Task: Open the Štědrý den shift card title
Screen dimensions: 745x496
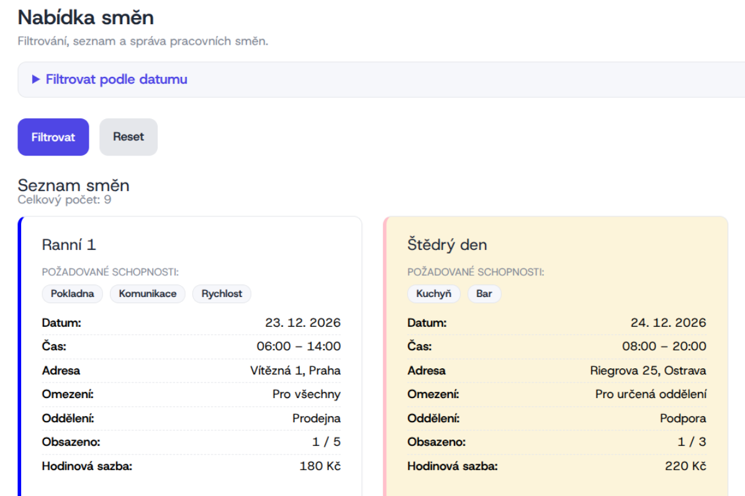Action: 447,245
